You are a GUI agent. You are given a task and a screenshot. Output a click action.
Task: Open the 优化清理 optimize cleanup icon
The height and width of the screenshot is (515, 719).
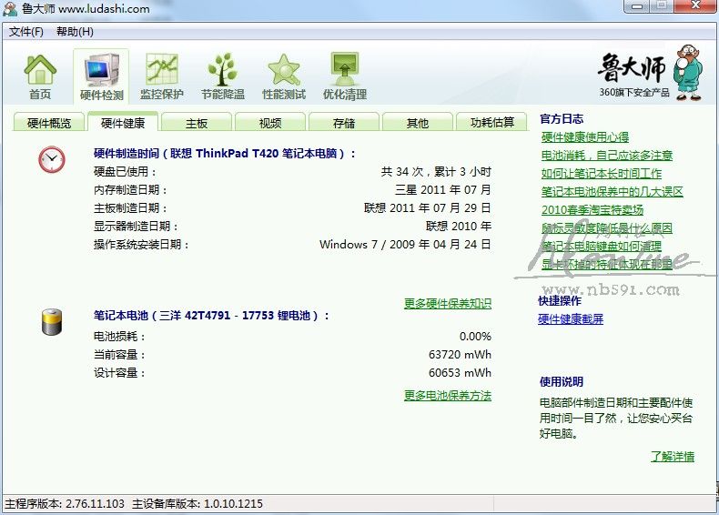(x=345, y=76)
